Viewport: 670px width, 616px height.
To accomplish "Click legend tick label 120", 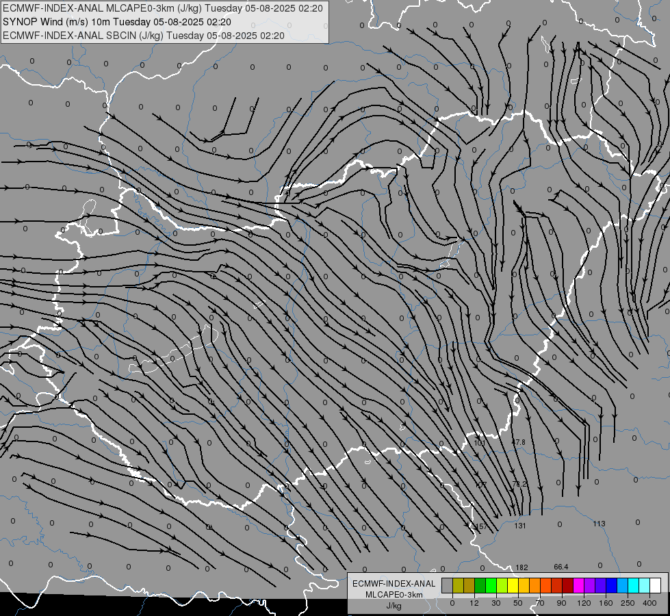I will [x=584, y=603].
